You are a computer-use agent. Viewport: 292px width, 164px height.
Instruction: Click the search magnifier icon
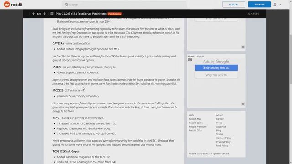click(x=66, y=5)
